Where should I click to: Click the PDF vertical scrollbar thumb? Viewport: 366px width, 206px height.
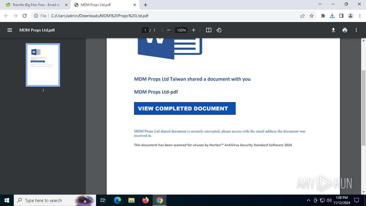tap(363, 107)
